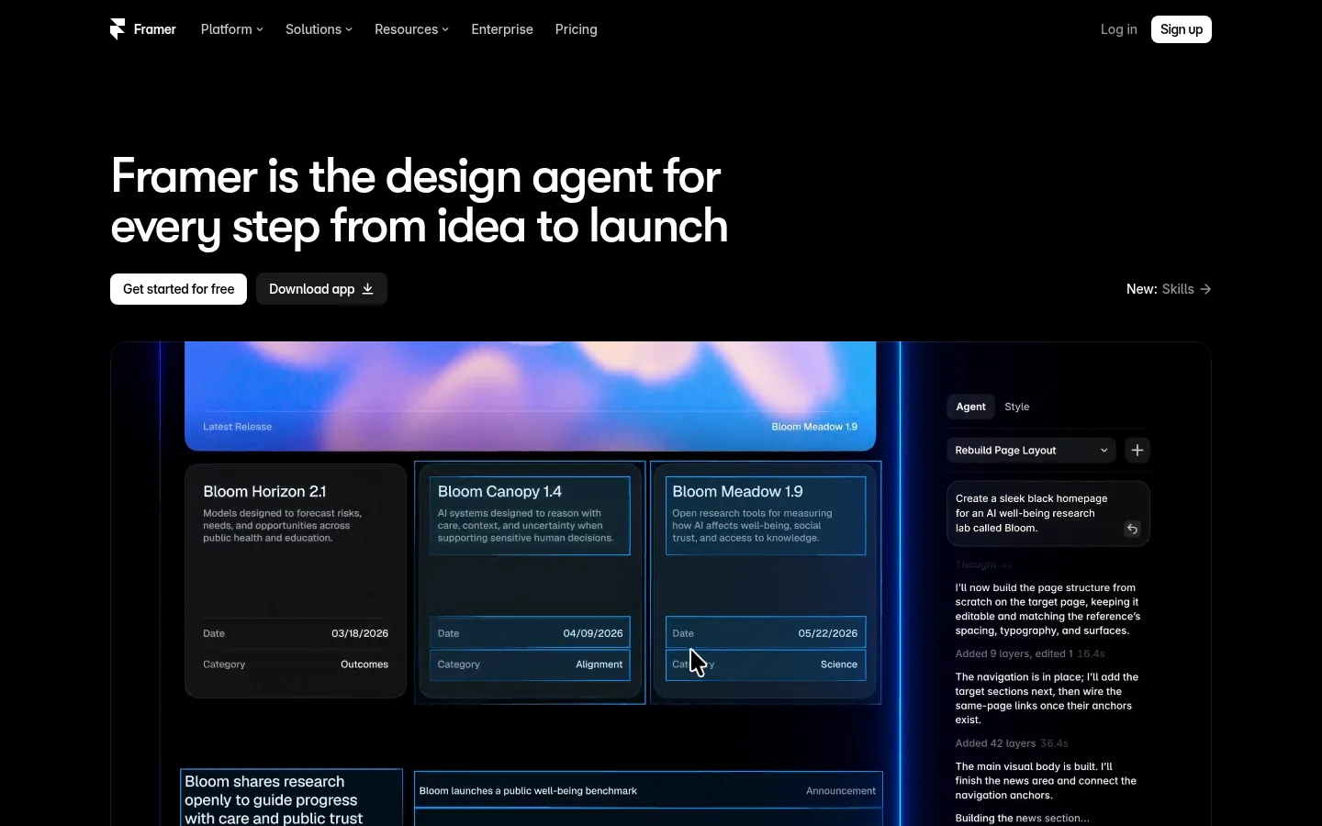The image size is (1322, 826).
Task: Click the date 05/22/2026
Action: click(x=828, y=633)
